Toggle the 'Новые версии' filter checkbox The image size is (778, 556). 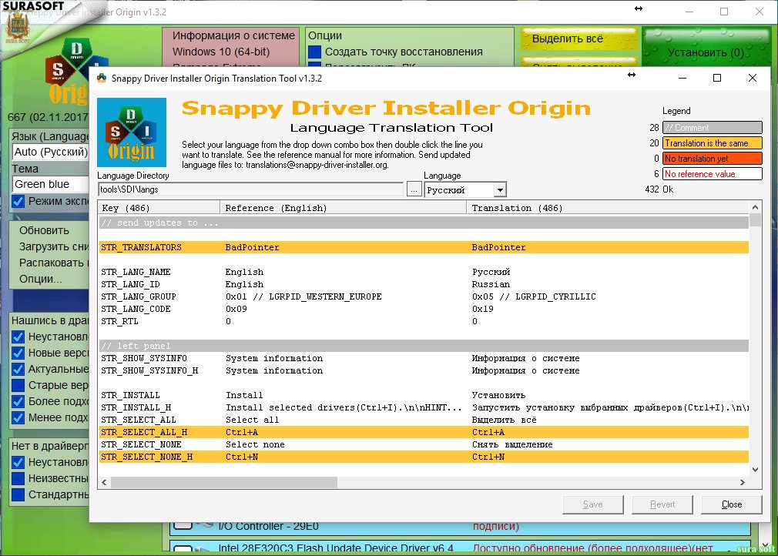coord(18,353)
